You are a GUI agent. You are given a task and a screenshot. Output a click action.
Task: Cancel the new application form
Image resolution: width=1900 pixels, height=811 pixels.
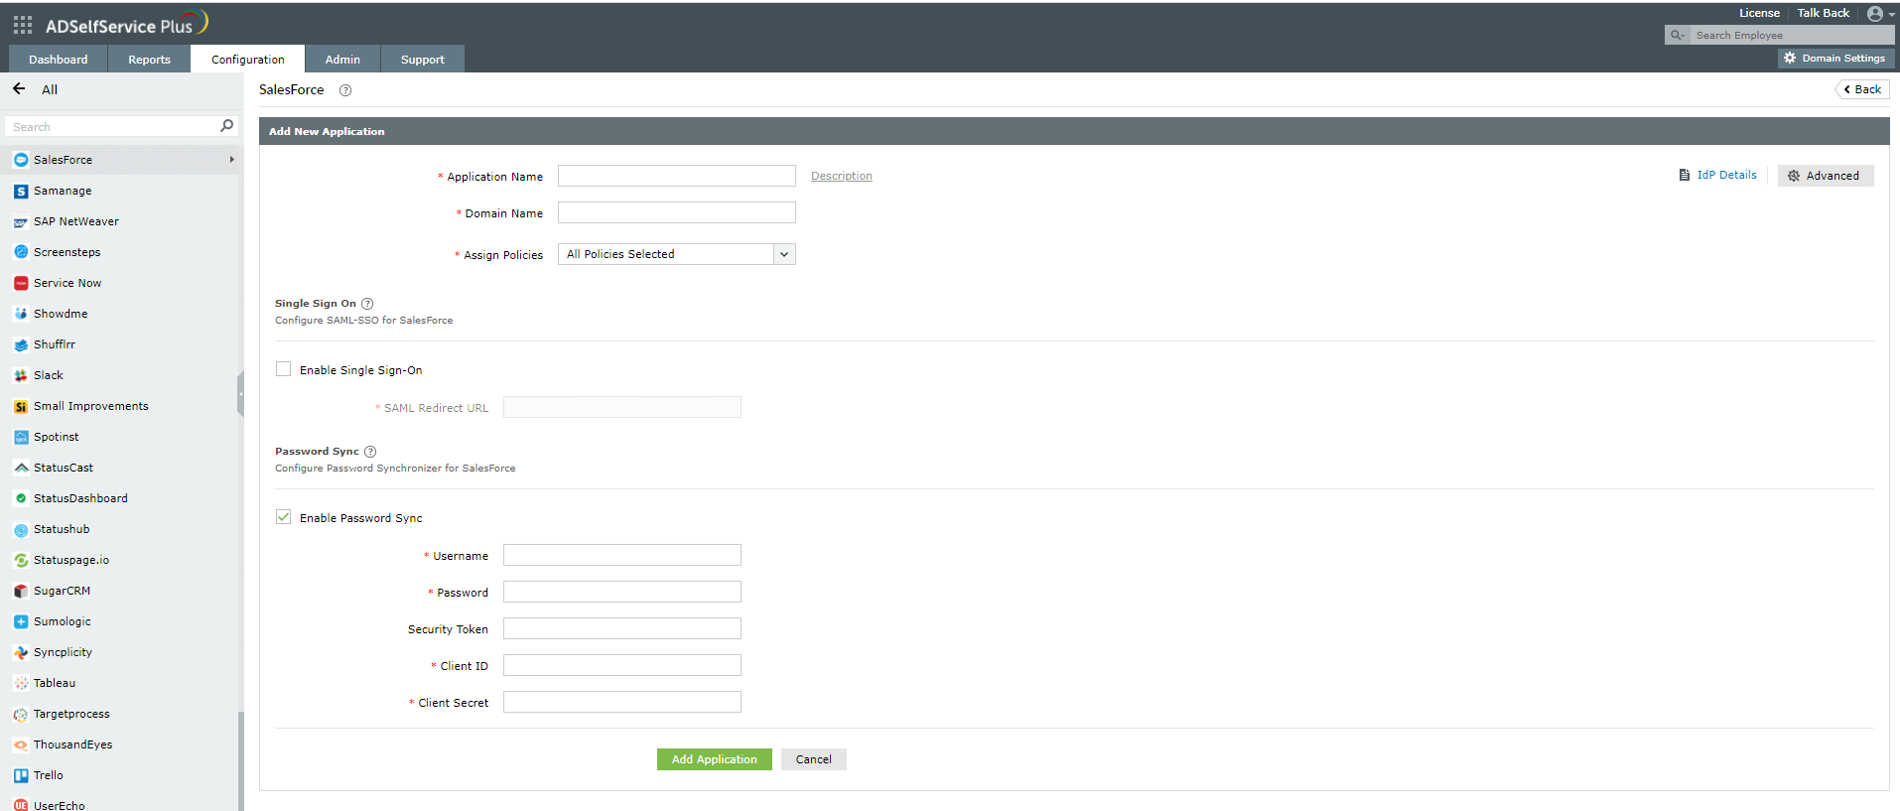814,759
